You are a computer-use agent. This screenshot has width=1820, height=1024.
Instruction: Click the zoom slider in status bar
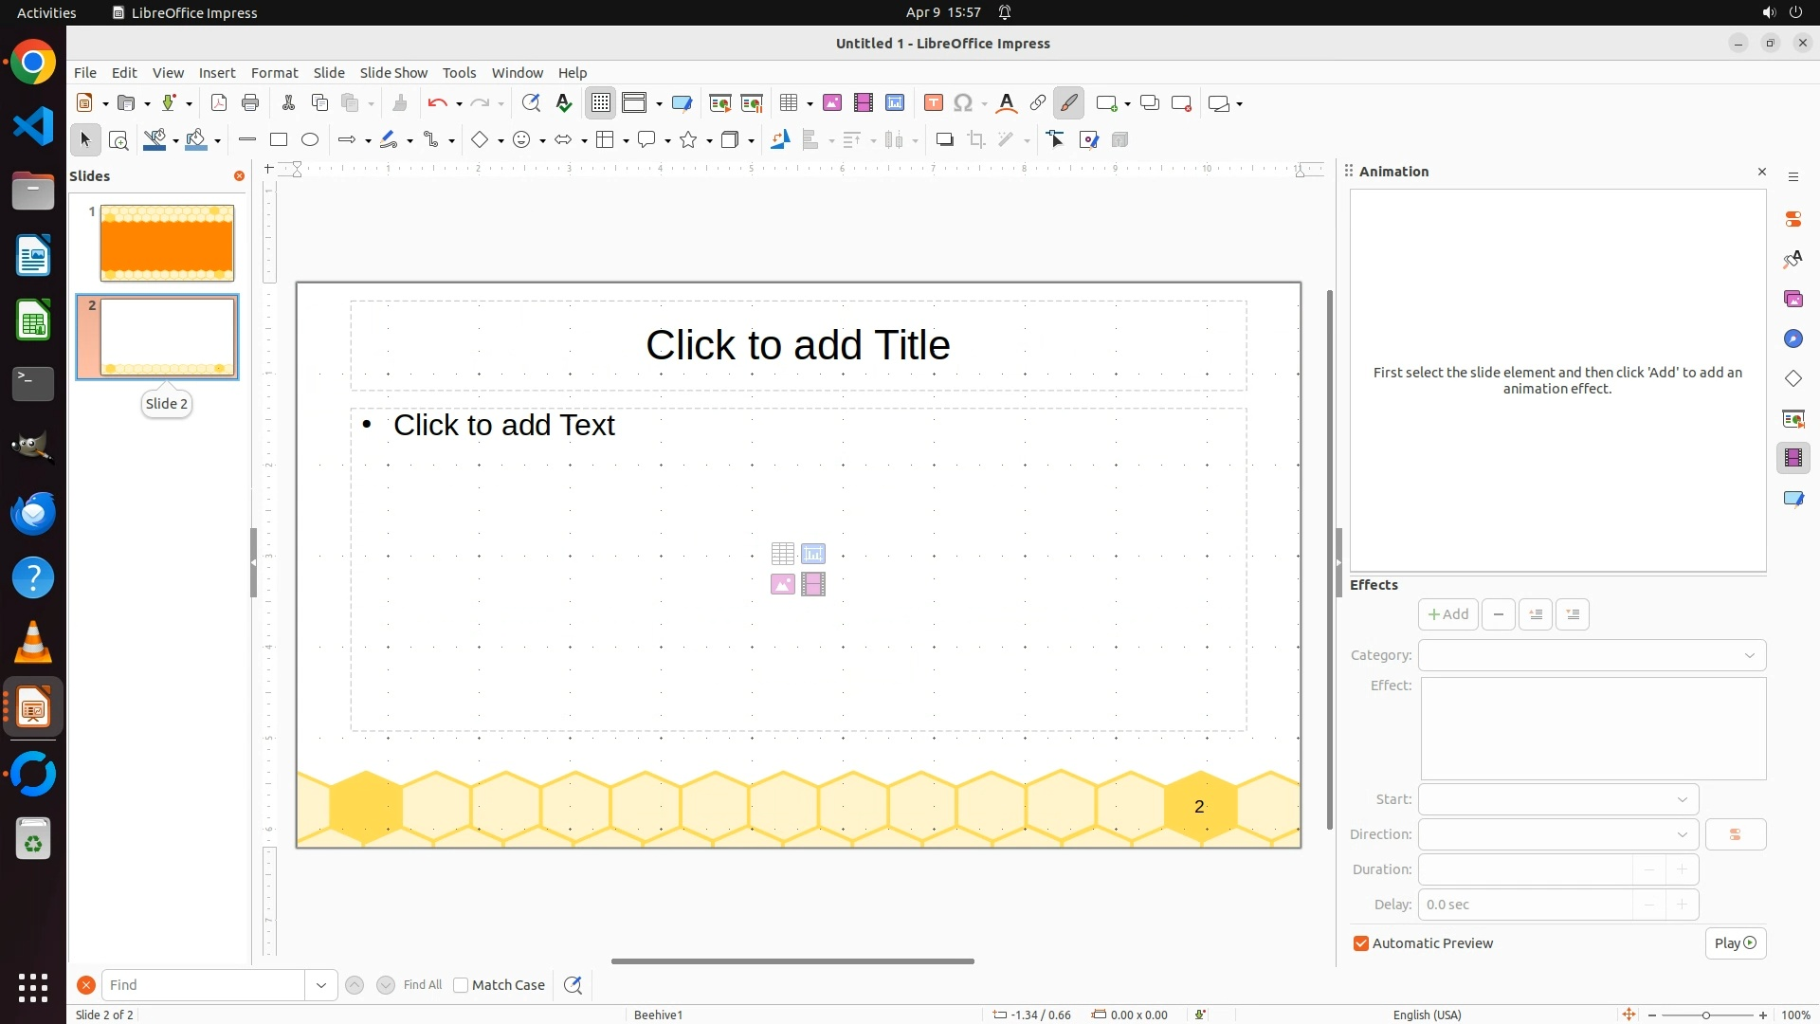tap(1706, 1015)
